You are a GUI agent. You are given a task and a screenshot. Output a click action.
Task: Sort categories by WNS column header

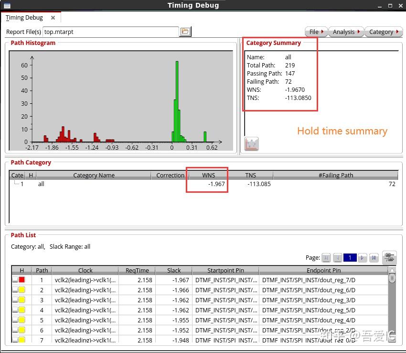point(208,176)
